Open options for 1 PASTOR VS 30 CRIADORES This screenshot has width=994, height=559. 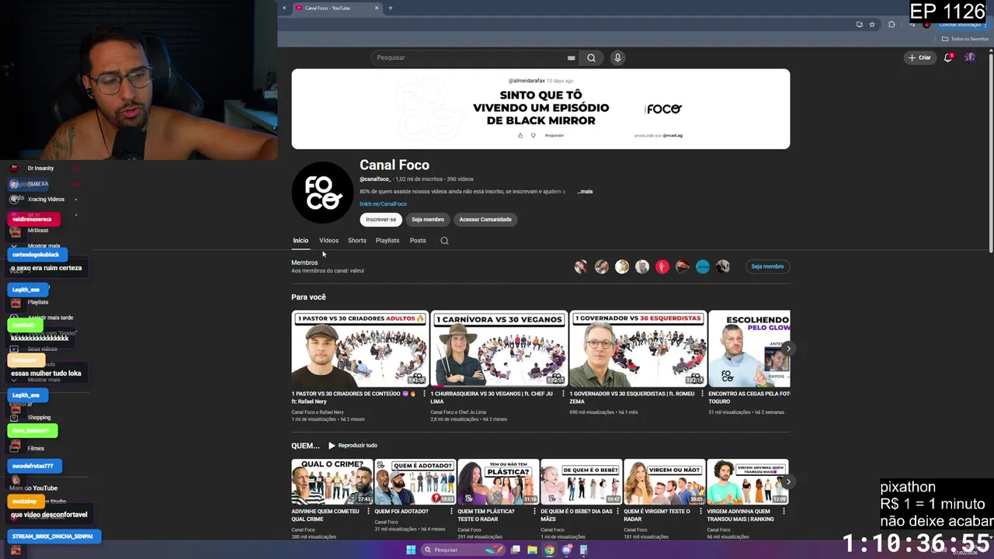point(424,394)
